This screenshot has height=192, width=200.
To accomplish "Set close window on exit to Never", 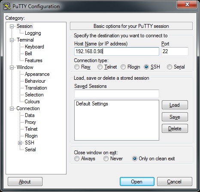I will tap(106, 159).
